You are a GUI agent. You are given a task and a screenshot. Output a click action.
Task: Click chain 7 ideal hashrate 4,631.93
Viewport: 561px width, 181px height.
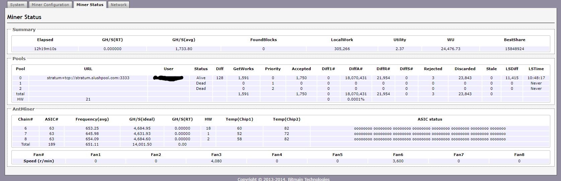[142, 134]
